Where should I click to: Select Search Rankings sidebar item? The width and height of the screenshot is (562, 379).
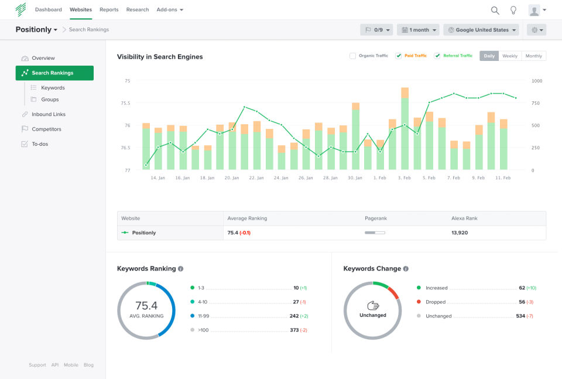pyautogui.click(x=54, y=73)
